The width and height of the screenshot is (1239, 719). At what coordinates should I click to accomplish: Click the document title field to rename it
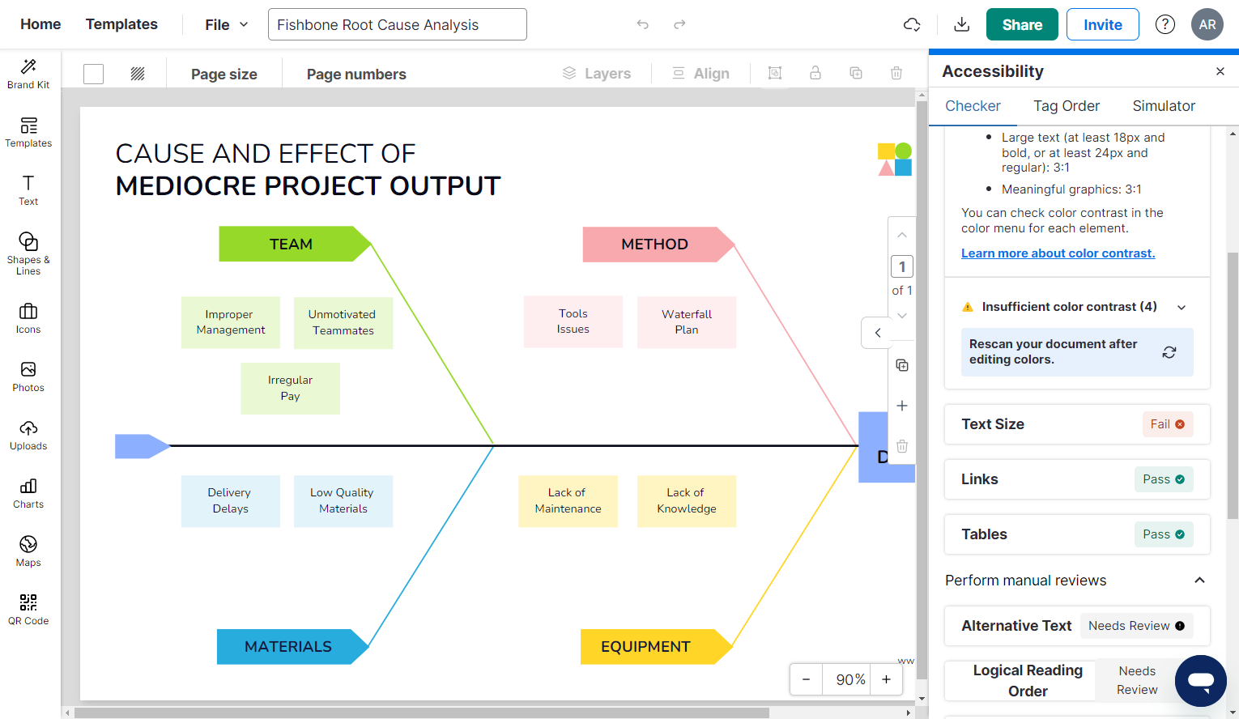click(x=397, y=24)
